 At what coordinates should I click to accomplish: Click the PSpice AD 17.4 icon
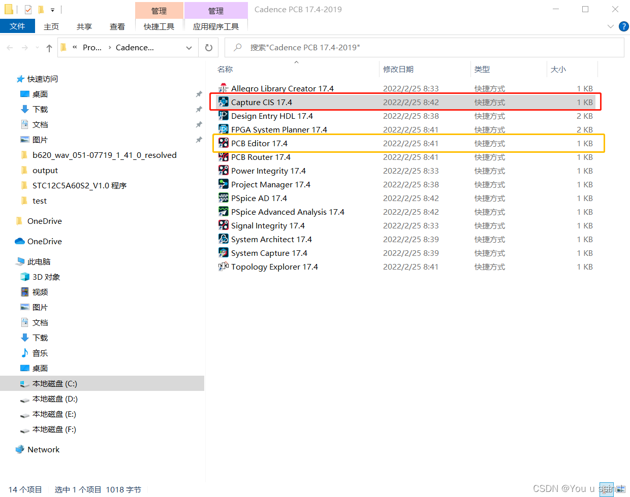[x=223, y=198]
